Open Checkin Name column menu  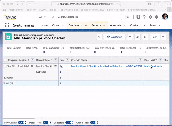click(140, 60)
